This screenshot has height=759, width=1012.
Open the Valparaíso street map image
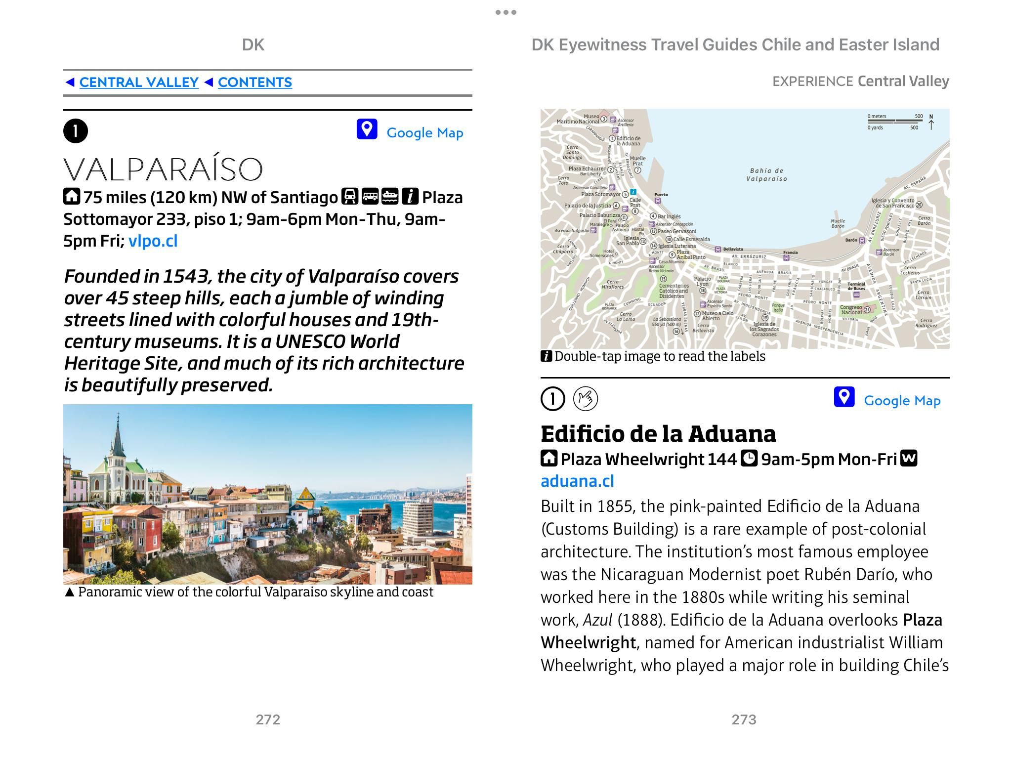[x=745, y=228]
